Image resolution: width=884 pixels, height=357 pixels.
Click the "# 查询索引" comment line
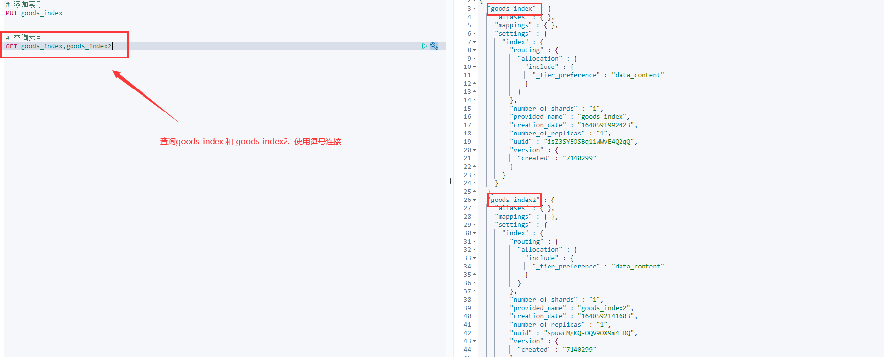tap(24, 38)
